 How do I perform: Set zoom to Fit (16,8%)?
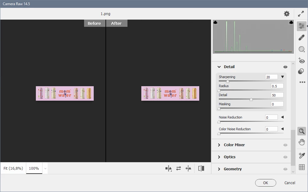tap(13, 168)
